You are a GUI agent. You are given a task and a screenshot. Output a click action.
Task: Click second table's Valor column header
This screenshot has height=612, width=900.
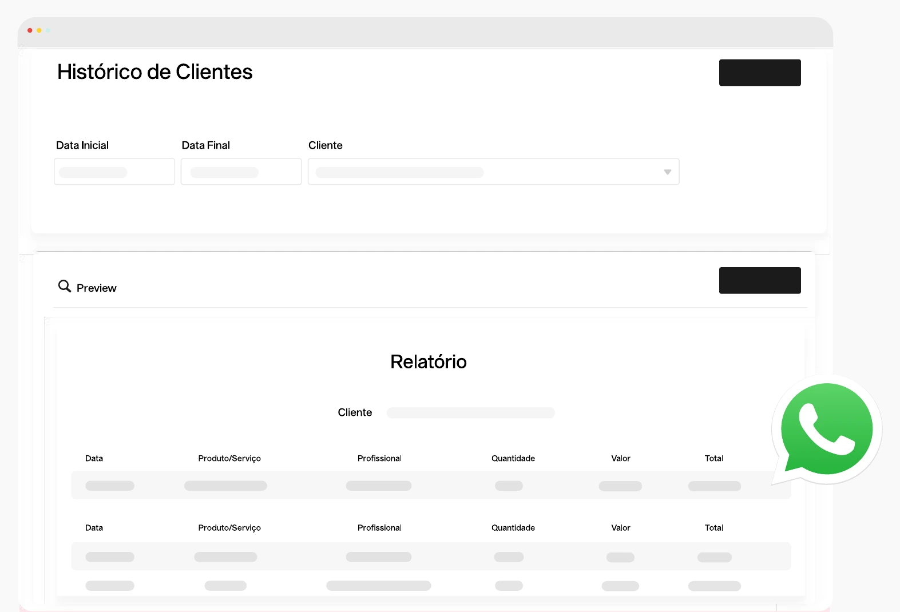pyautogui.click(x=621, y=527)
